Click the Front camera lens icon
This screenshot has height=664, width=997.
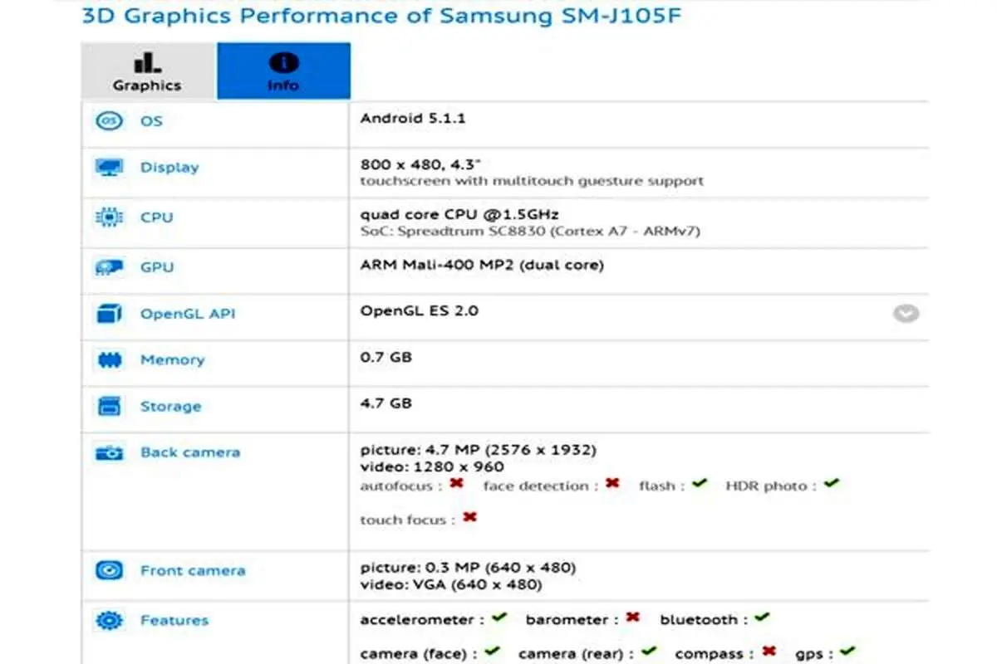click(109, 571)
